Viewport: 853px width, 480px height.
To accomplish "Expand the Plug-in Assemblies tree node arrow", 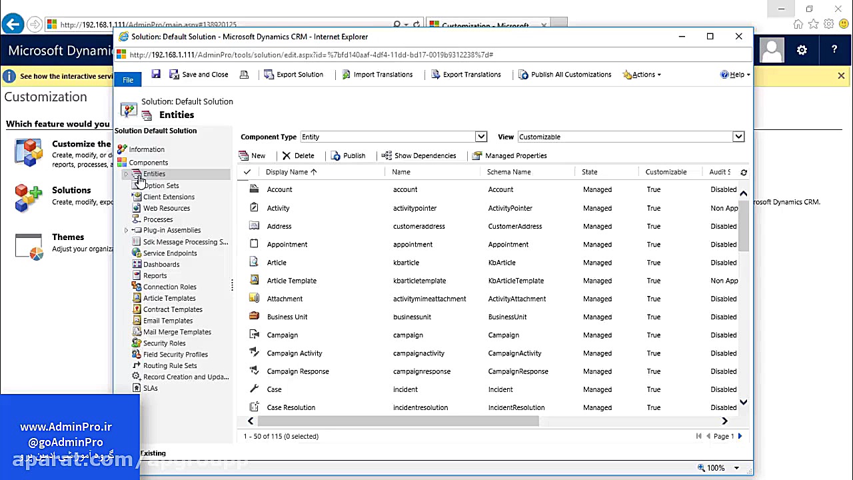I will [126, 230].
